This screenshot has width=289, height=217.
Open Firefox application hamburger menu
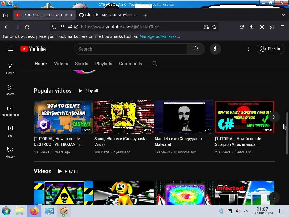coord(282,27)
